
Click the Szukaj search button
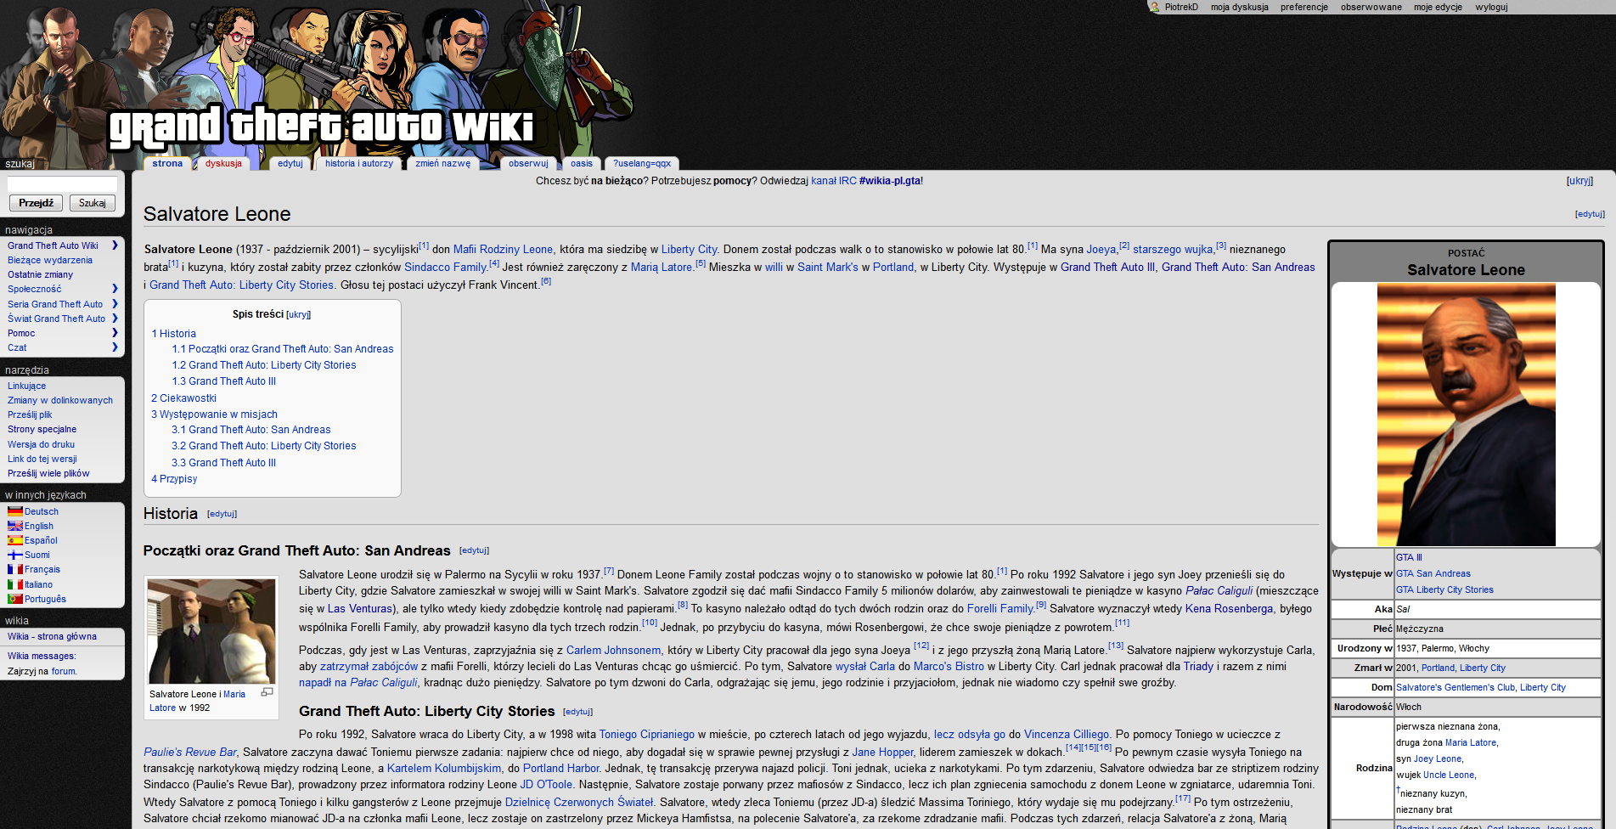click(93, 203)
